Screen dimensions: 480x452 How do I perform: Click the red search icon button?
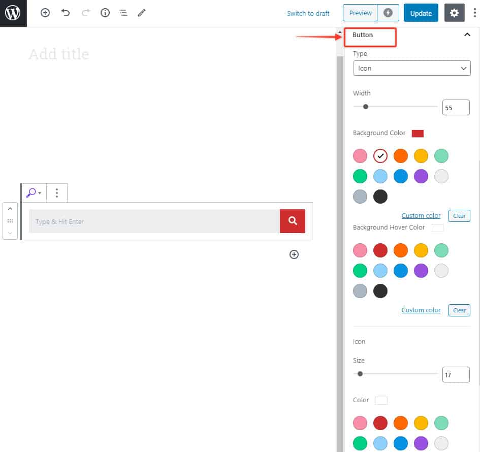293,221
